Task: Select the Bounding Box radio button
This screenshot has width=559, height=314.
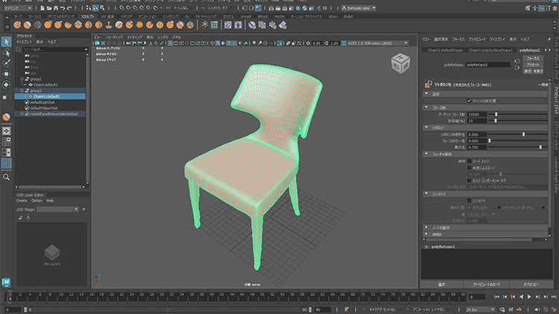Action: click(x=499, y=208)
